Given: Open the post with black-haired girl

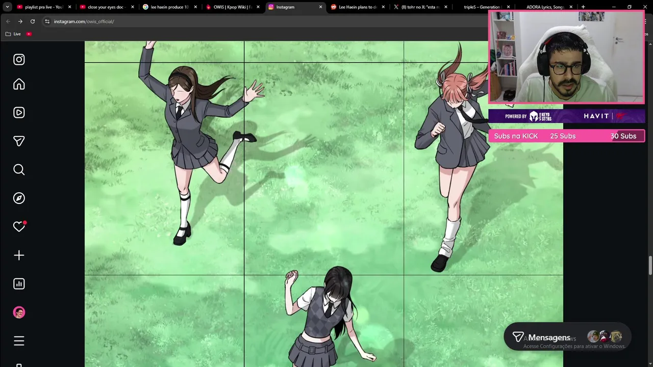Looking at the screenshot, I should 324,321.
